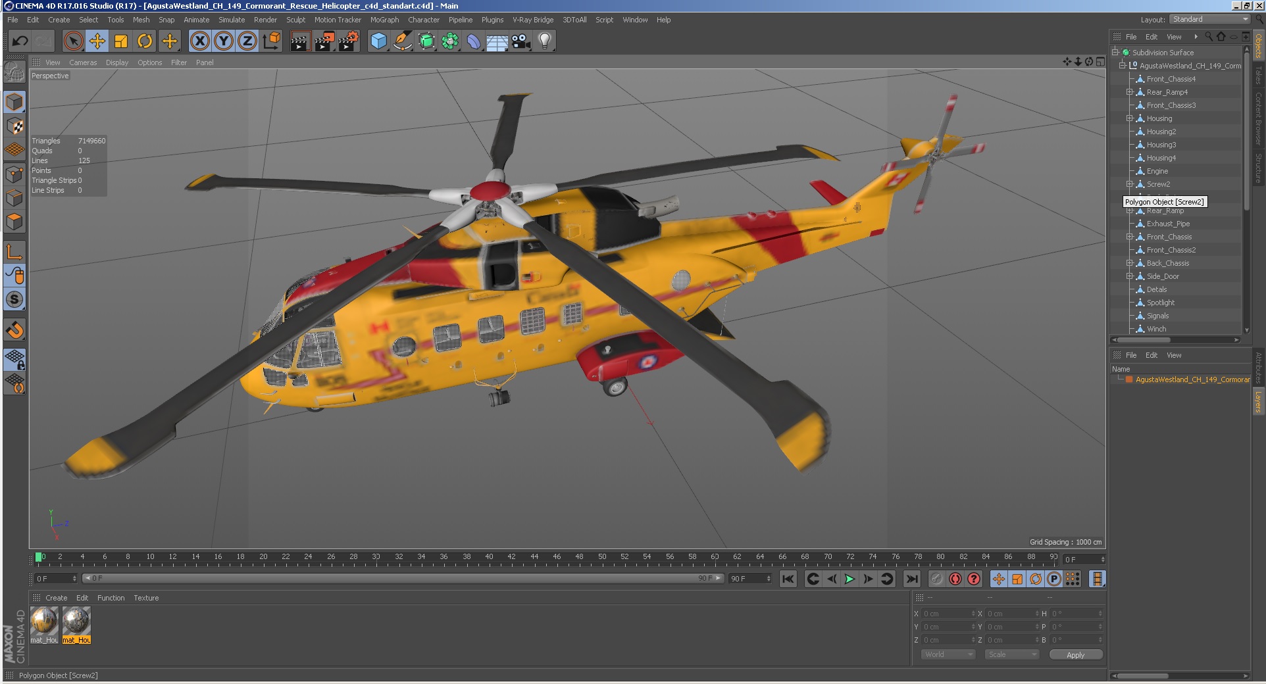The image size is (1266, 684).
Task: Open the spline Pen tool
Action: click(x=403, y=41)
